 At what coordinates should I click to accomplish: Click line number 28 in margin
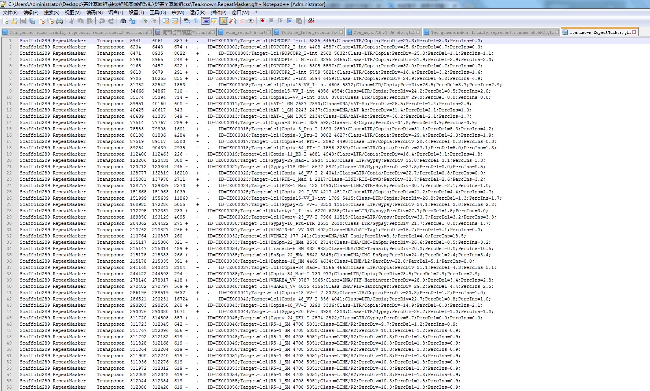9,211
